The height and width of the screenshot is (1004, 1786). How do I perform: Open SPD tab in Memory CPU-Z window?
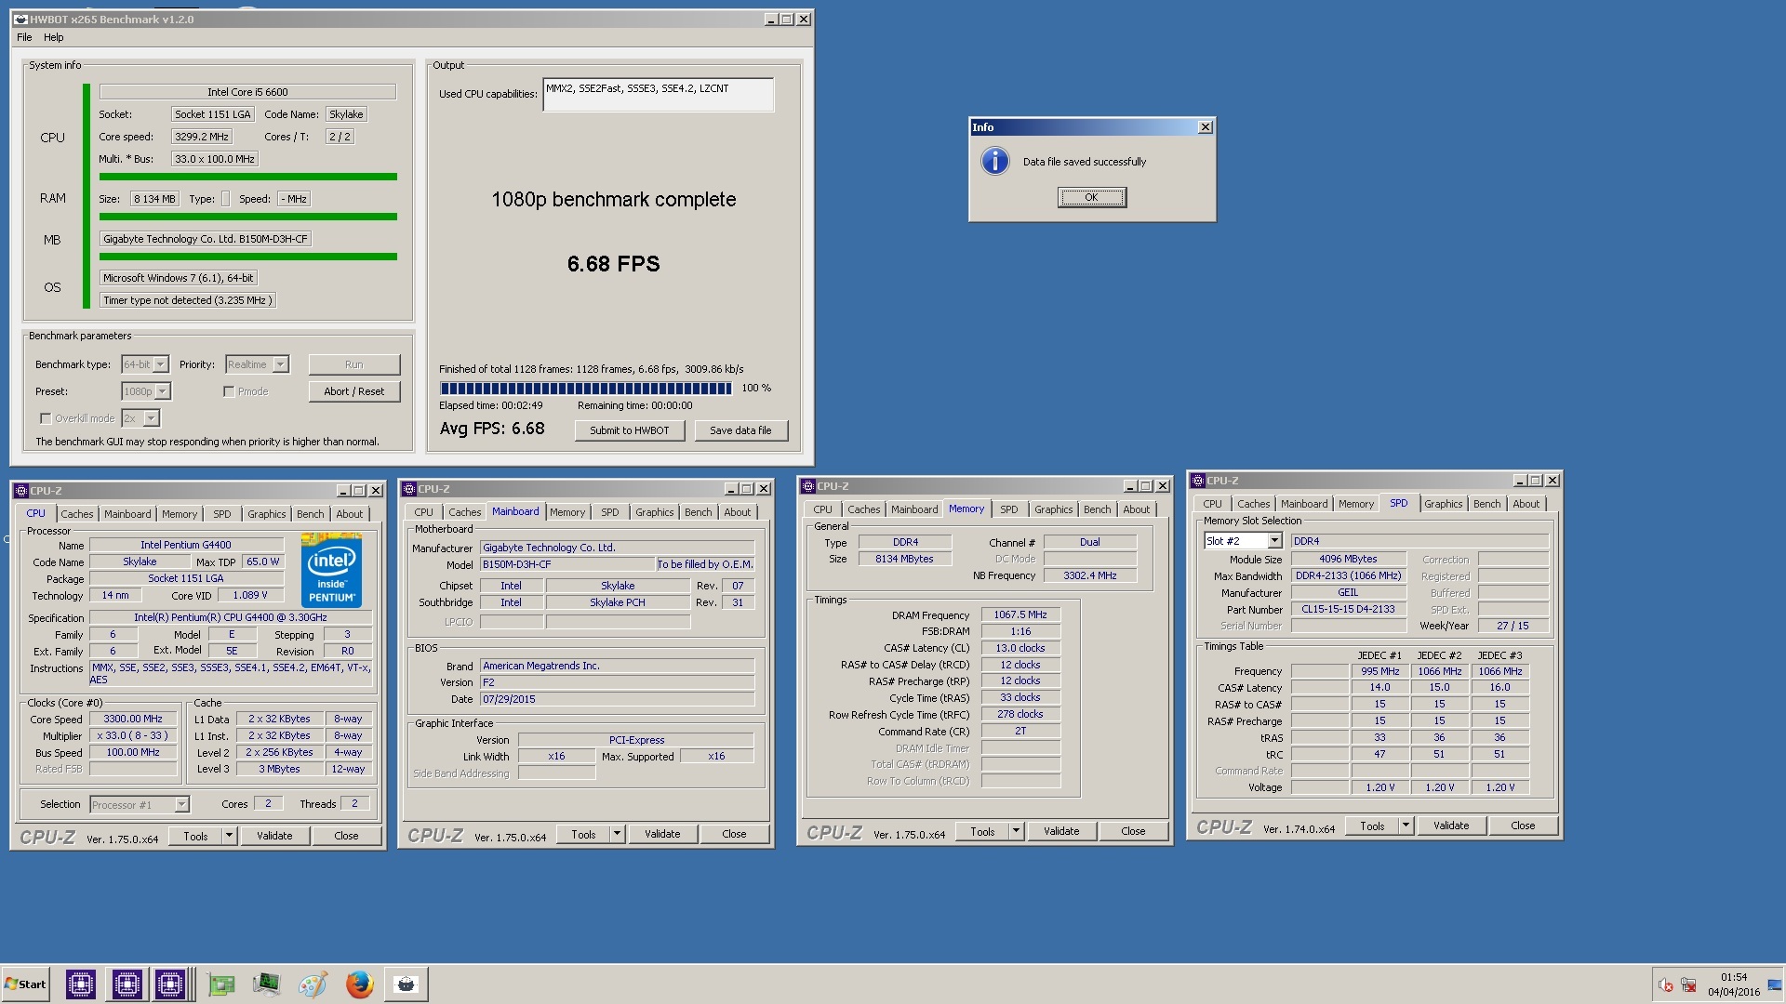1009,509
